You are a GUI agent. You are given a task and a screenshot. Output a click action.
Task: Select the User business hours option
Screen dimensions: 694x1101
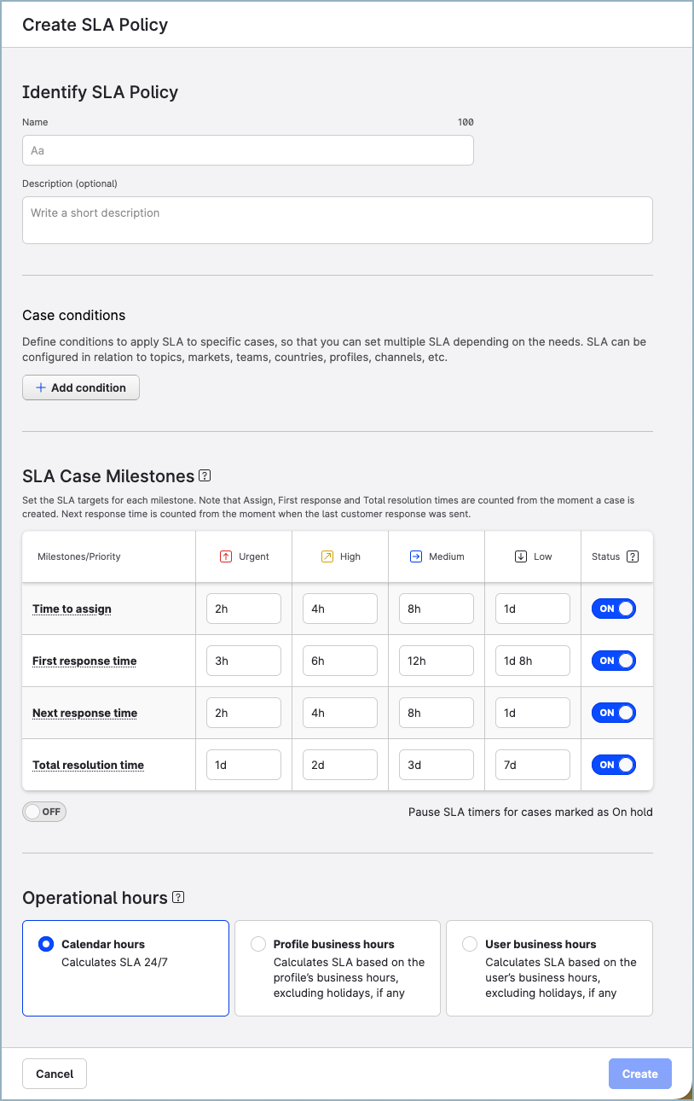click(x=470, y=944)
